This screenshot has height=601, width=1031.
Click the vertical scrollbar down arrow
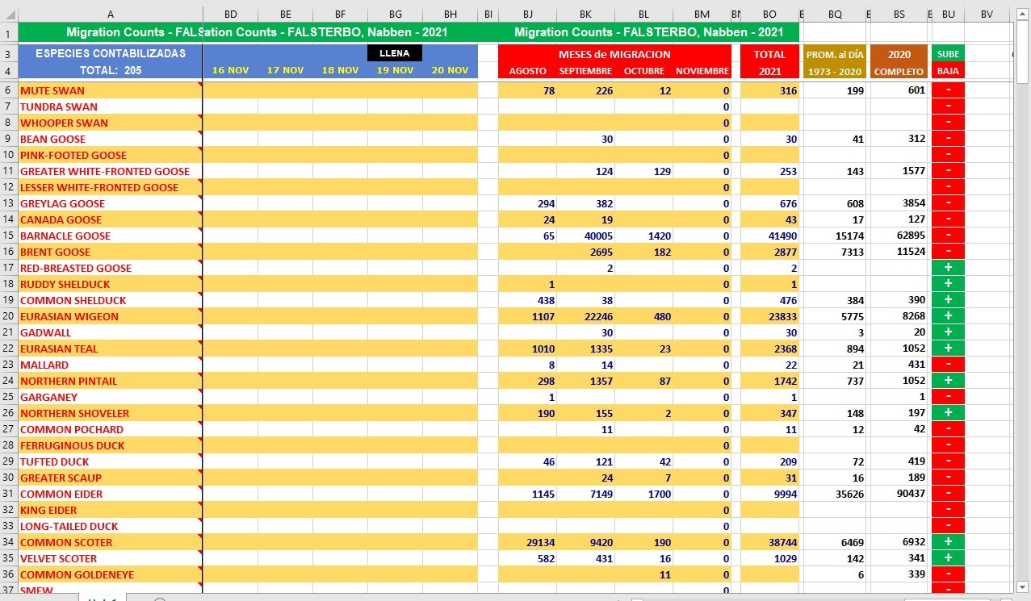tap(1023, 586)
